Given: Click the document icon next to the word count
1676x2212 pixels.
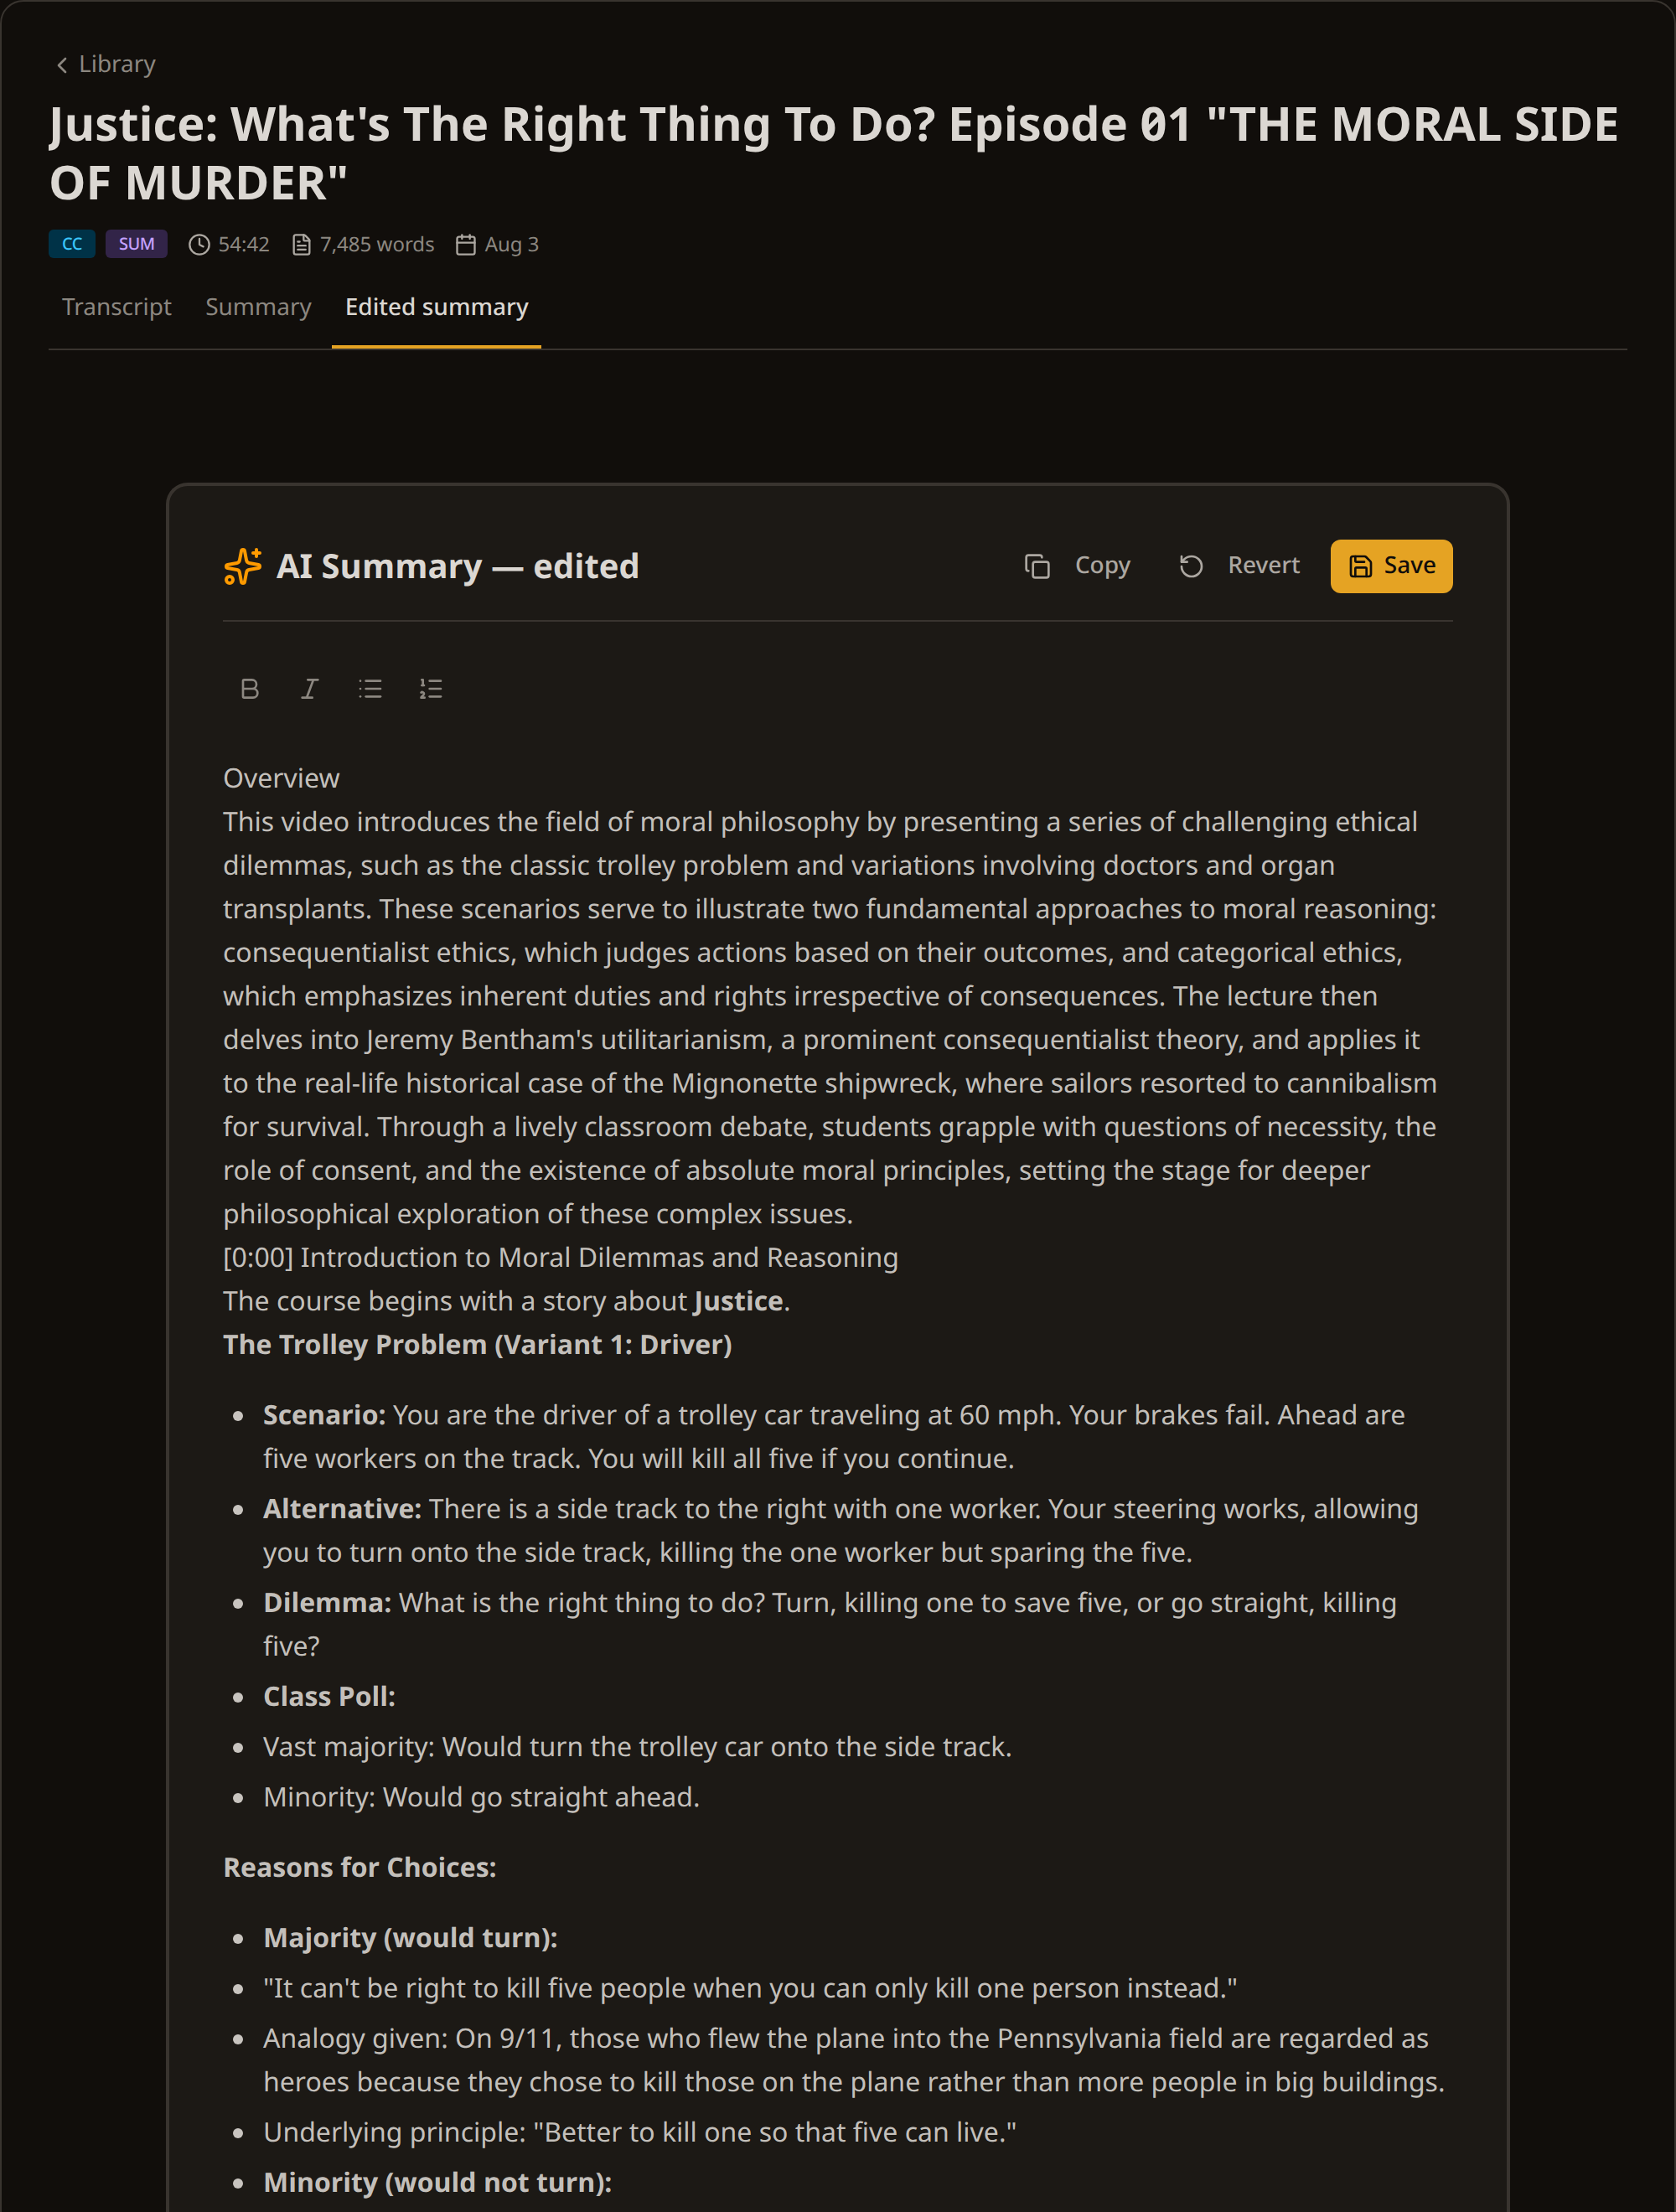Looking at the screenshot, I should tap(301, 245).
